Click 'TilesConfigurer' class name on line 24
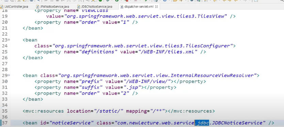Image resolution: width=284 pixels, height=127 pixels. click(208, 46)
